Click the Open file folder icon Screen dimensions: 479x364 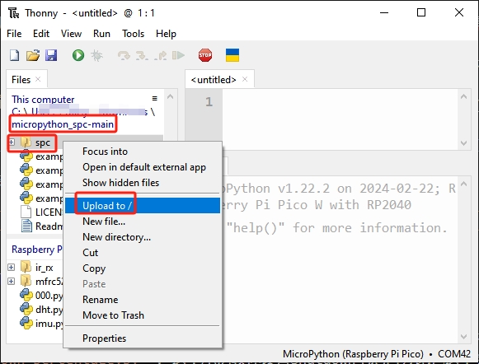33,55
